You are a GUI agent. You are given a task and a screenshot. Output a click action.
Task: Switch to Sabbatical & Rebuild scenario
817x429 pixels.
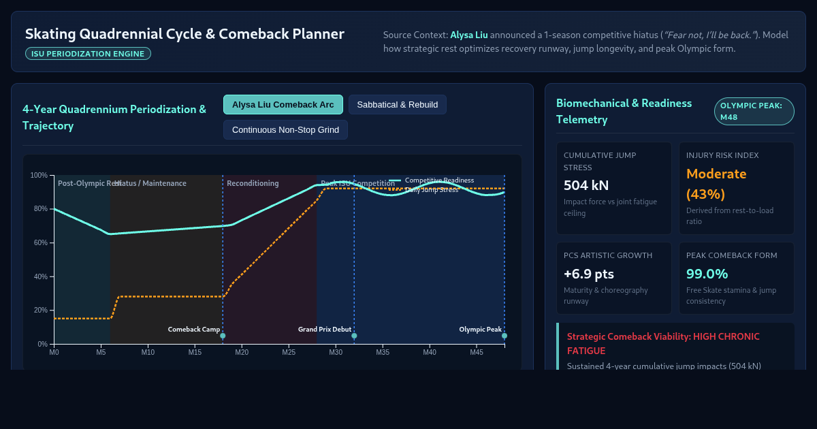coord(398,104)
